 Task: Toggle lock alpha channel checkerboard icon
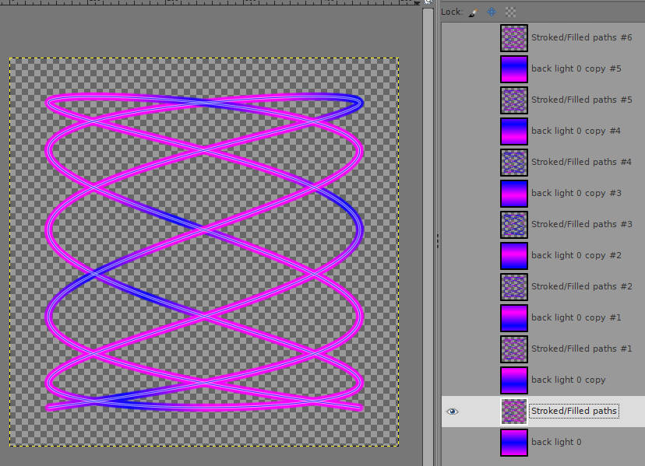point(510,12)
